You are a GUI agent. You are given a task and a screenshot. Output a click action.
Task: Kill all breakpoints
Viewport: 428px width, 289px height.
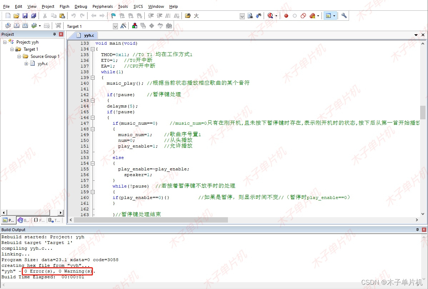[x=312, y=16]
